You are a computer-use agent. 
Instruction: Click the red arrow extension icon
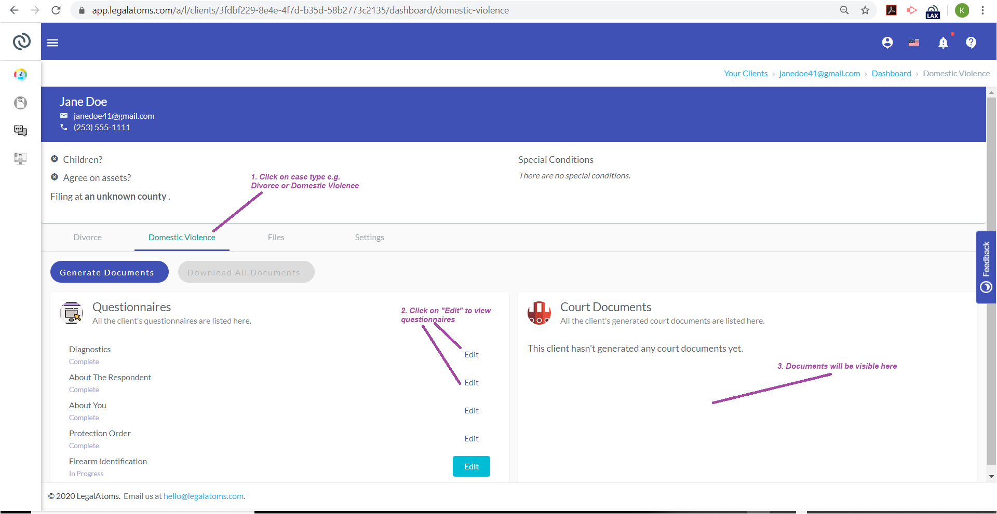912,10
